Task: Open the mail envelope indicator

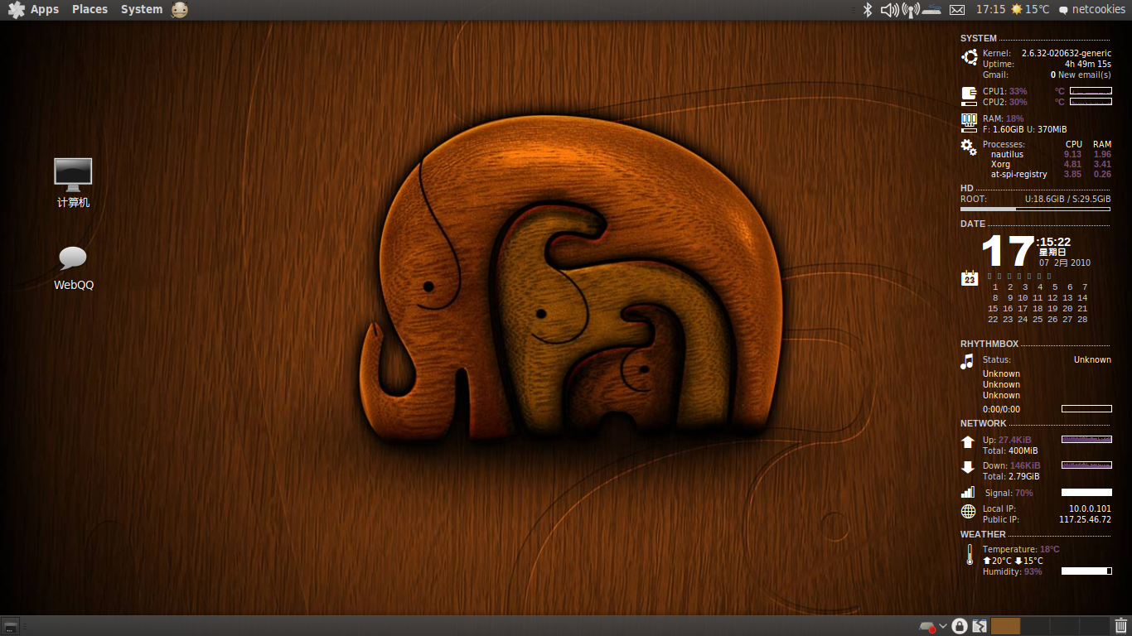Action: click(957, 10)
